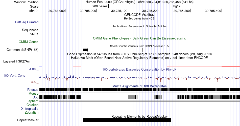Click the RefSeq genes from NCBI title
The height and width of the screenshot is (126, 240).
(139, 18)
